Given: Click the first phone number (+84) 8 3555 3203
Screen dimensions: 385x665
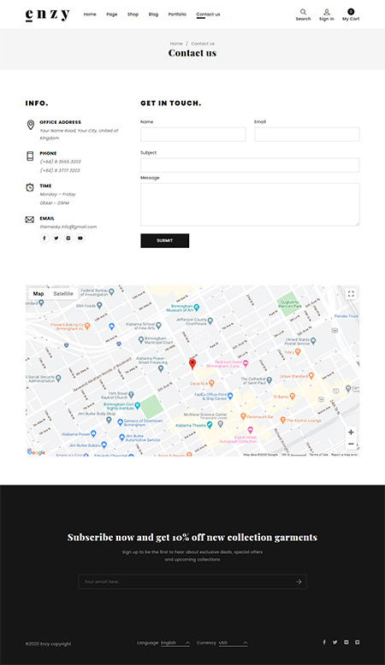Looking at the screenshot, I should point(60,162).
